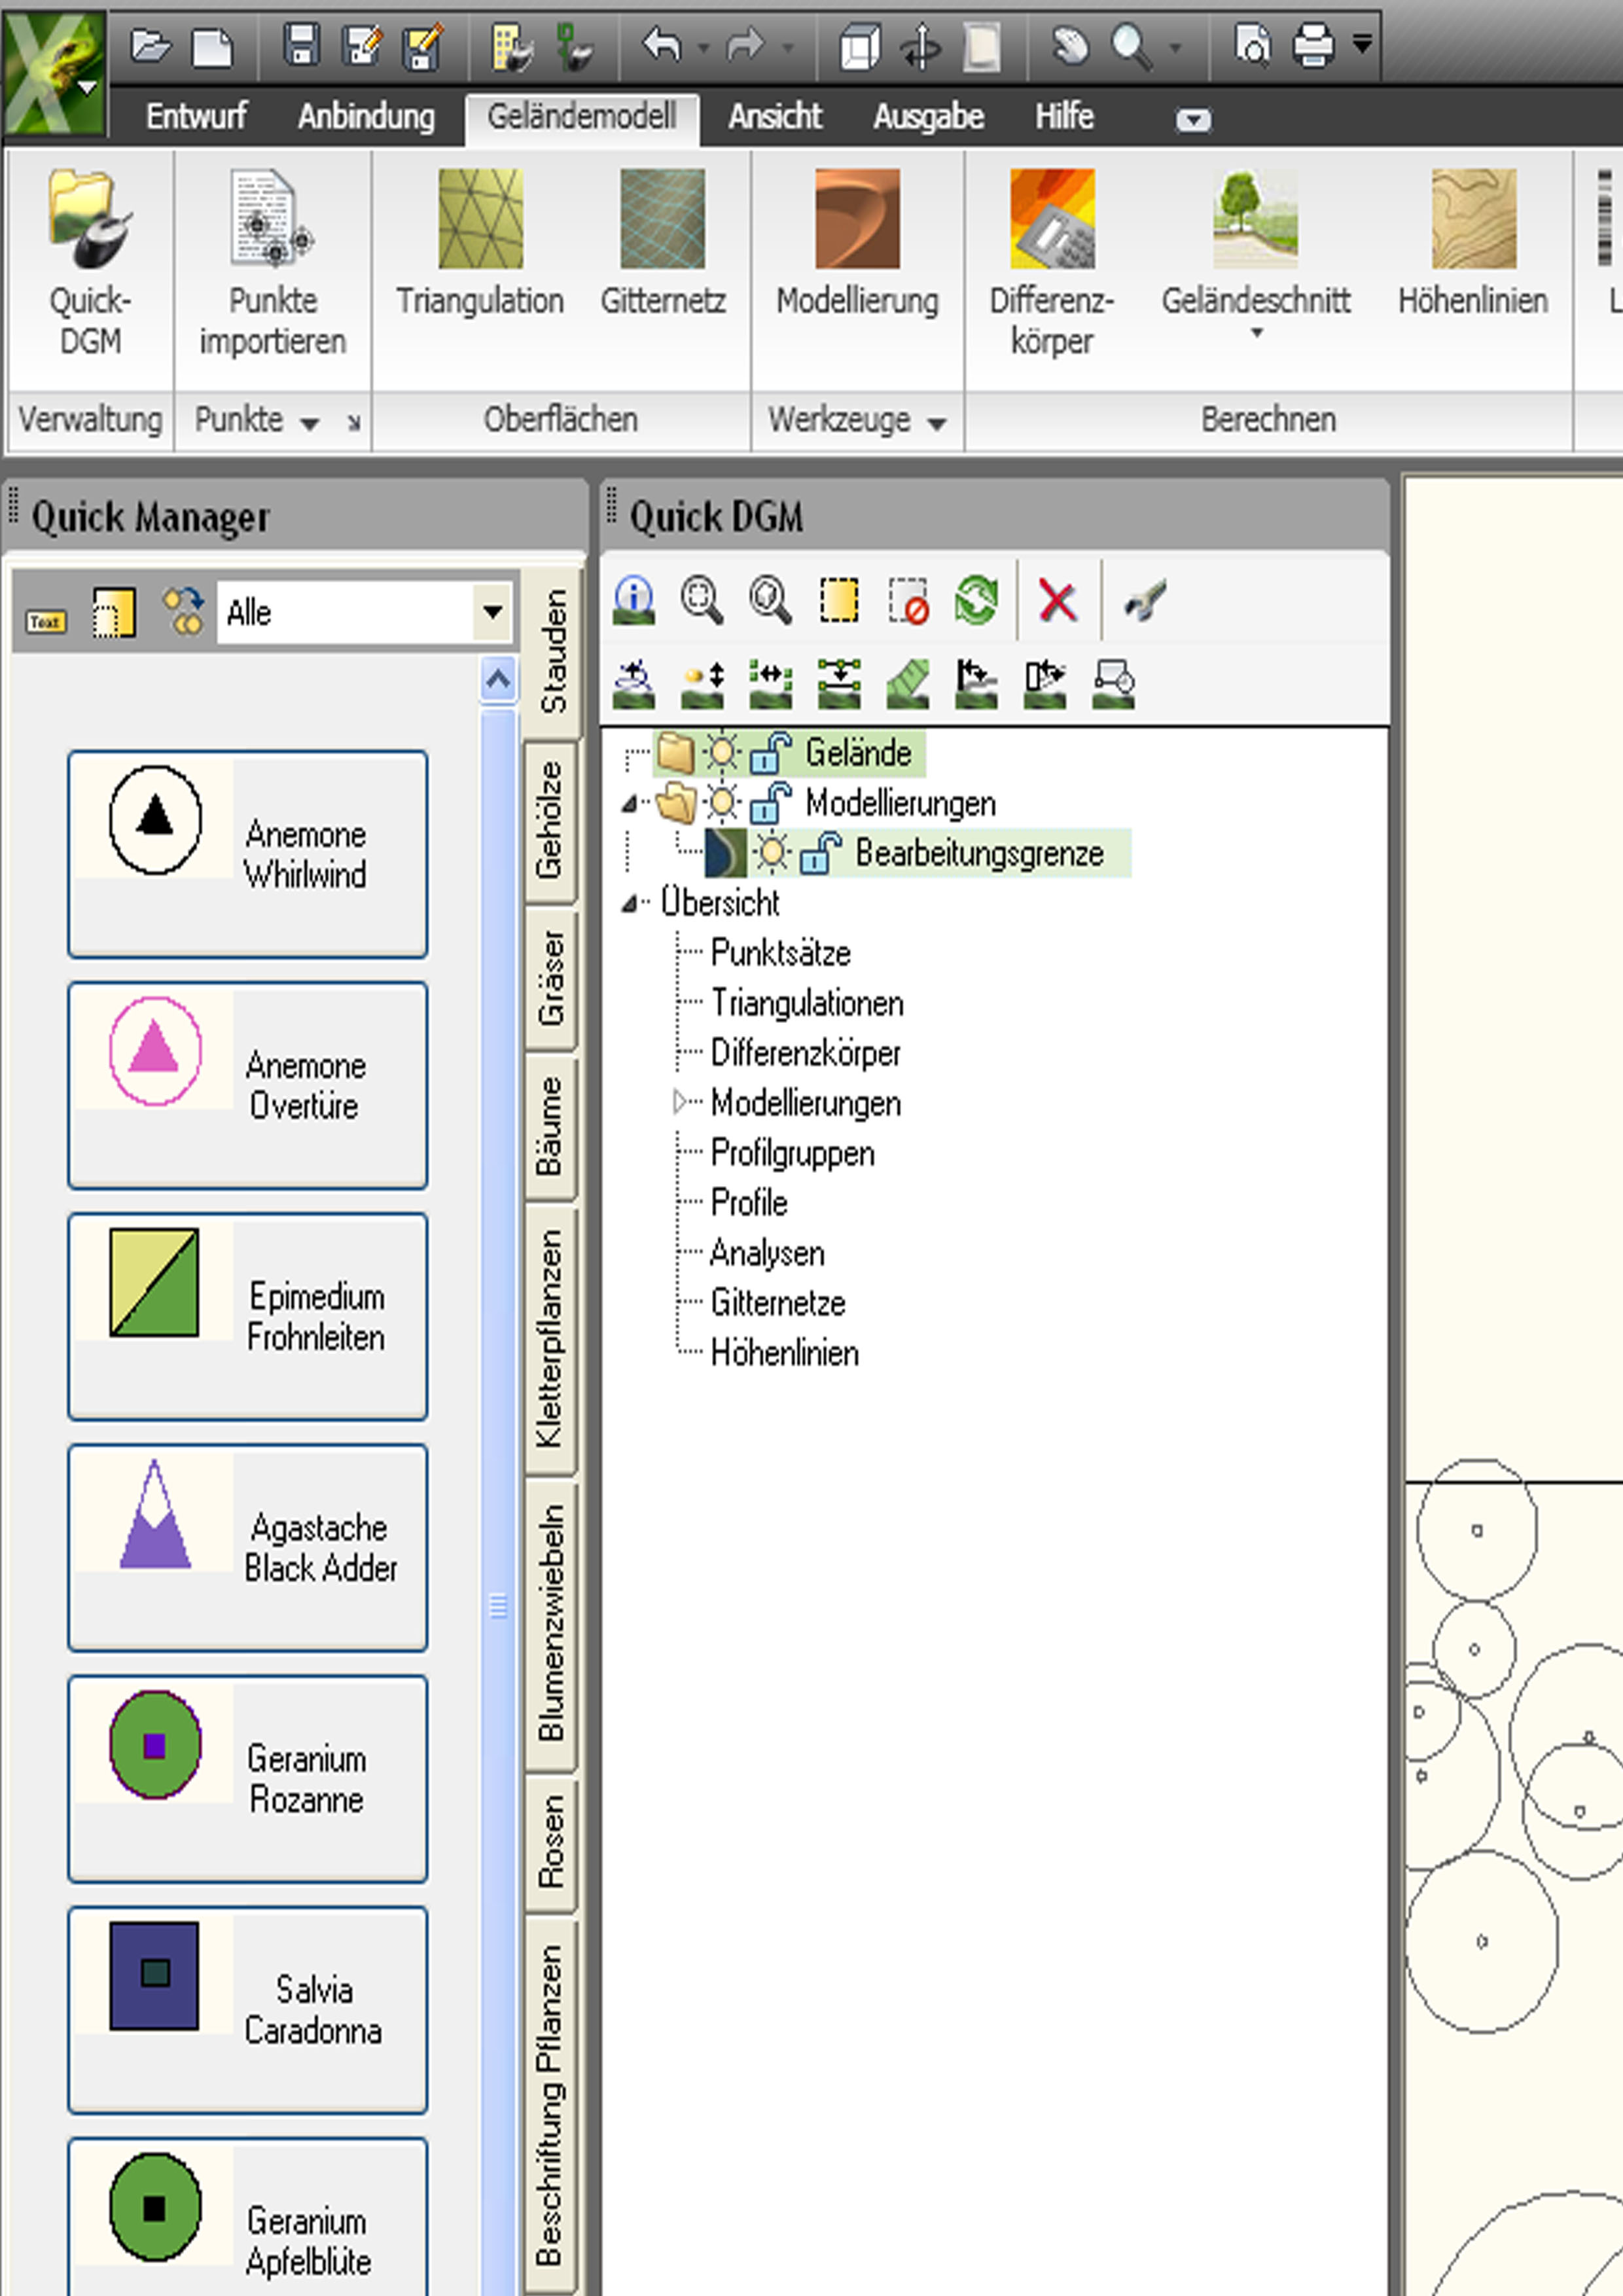
Task: Click the Text label icon in Quick Manager
Action: click(x=46, y=621)
